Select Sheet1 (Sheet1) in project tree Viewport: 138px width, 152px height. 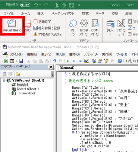[28, 89]
